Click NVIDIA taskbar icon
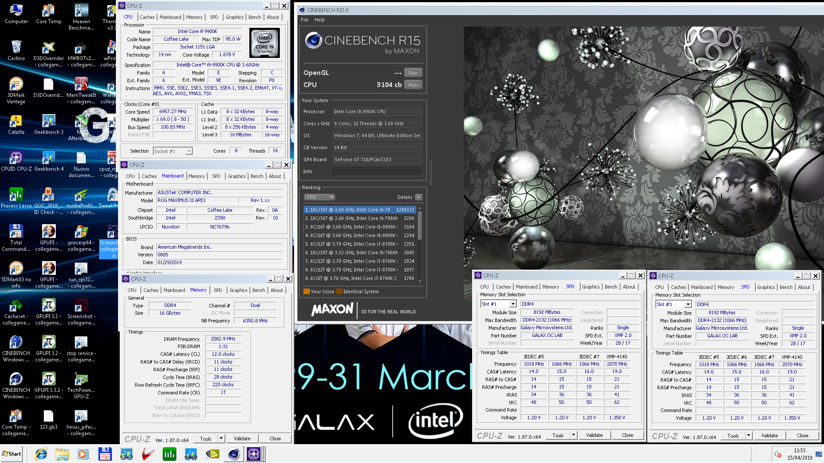The image size is (824, 463). [x=212, y=454]
